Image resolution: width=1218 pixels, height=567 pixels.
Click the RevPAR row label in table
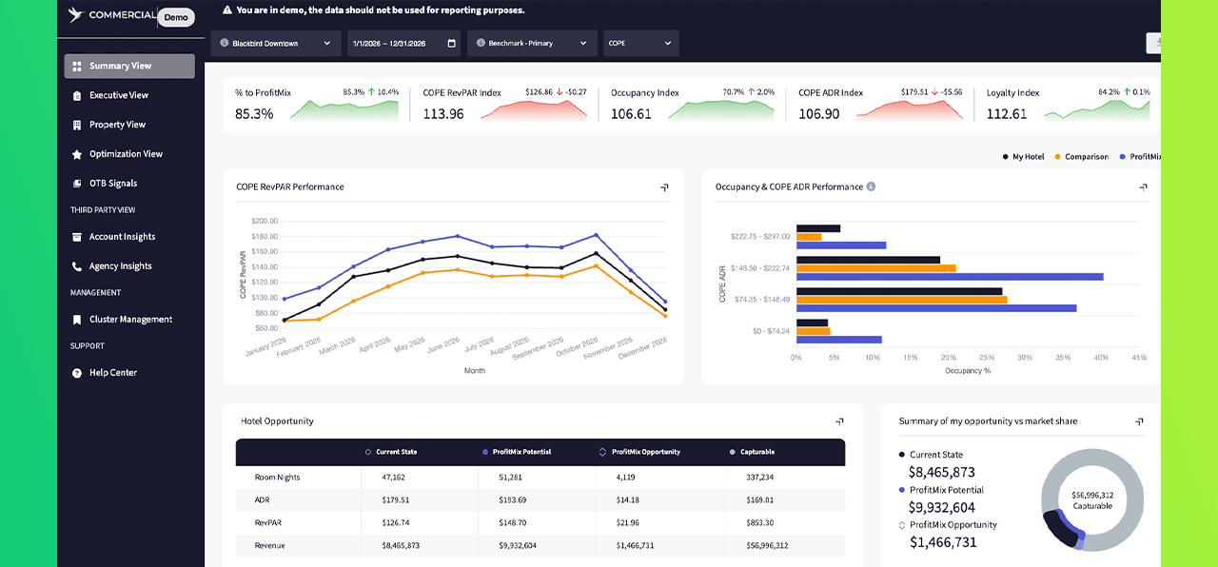point(268,523)
